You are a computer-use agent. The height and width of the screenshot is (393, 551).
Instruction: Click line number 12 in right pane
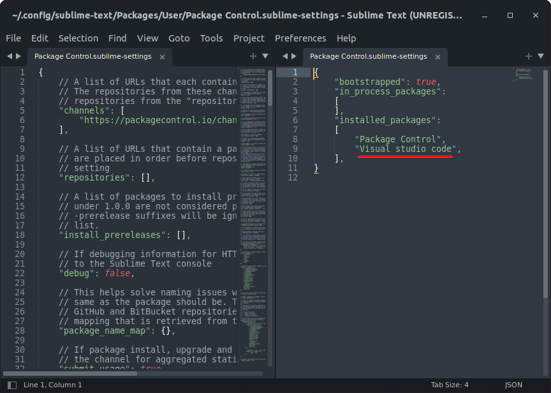pyautogui.click(x=293, y=177)
